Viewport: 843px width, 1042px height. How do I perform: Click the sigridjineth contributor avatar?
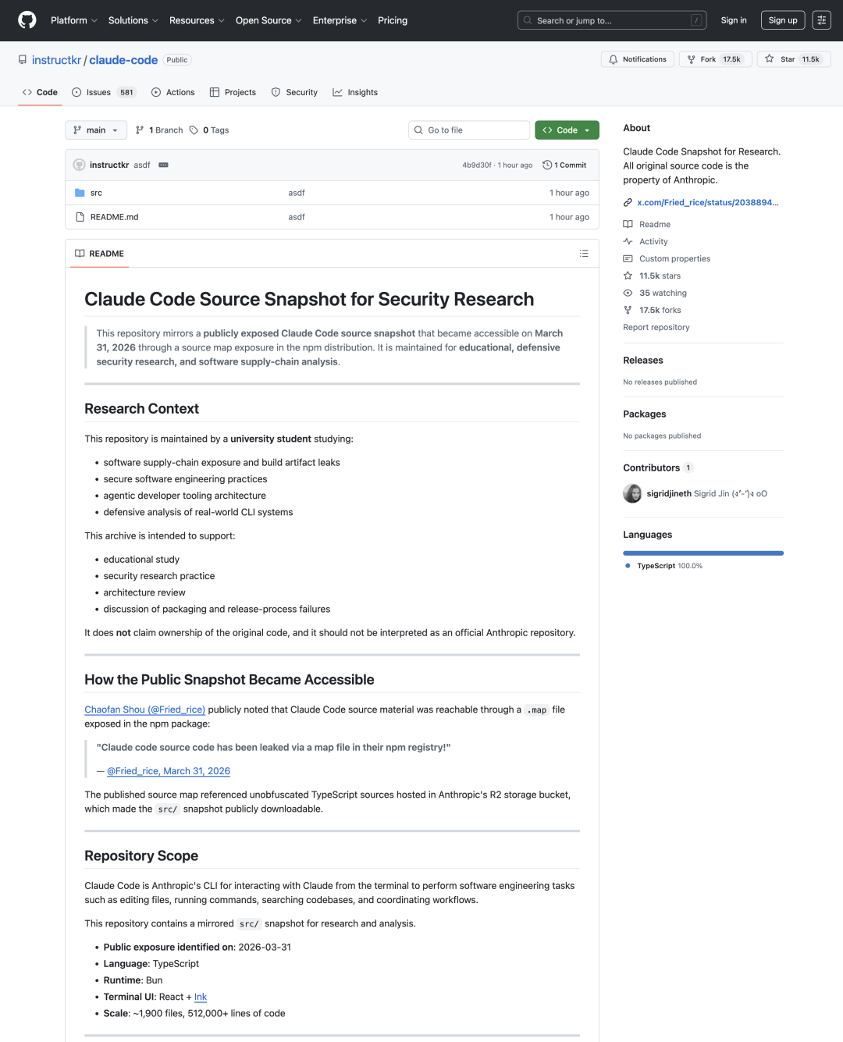tap(632, 493)
